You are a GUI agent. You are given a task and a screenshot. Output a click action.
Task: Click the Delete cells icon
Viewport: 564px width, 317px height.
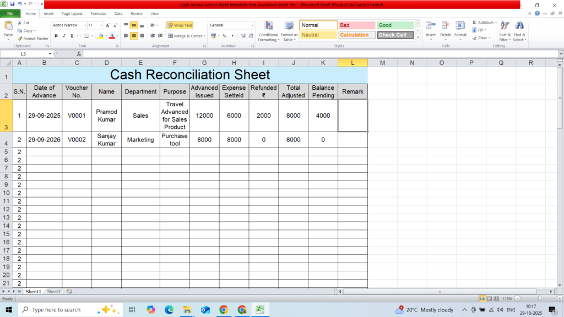(446, 26)
